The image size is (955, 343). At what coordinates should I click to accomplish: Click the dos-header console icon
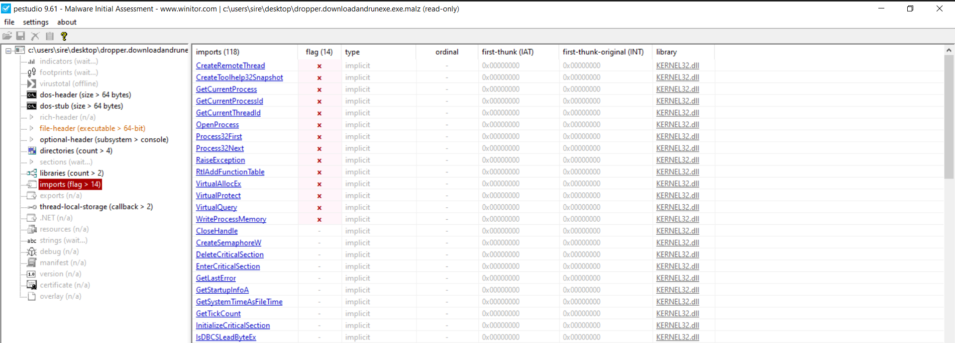[31, 95]
